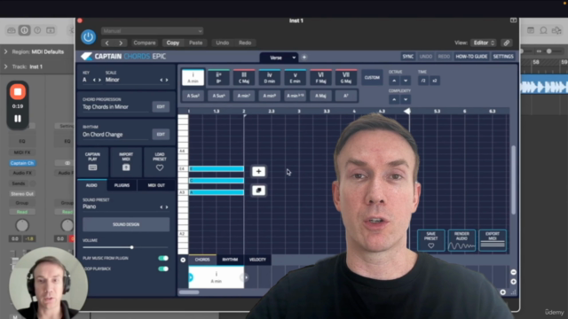The image size is (568, 319).
Task: Zoom out with minus icon
Action: [513, 272]
